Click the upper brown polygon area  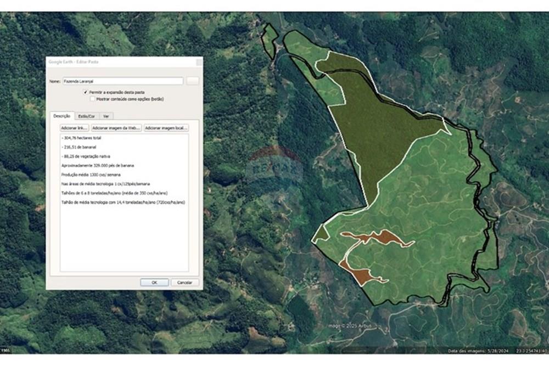pyautogui.click(x=379, y=237)
